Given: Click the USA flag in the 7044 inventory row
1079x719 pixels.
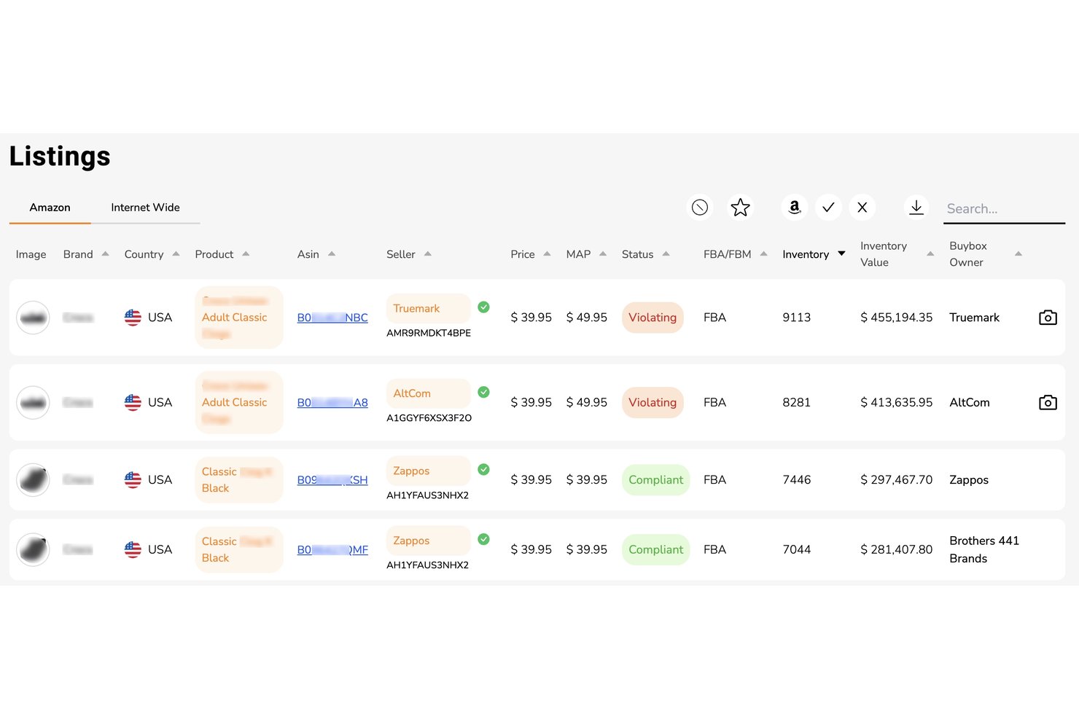Looking at the screenshot, I should point(133,549).
